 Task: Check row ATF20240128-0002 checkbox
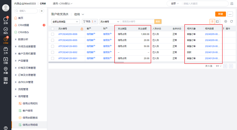pos(53,52)
